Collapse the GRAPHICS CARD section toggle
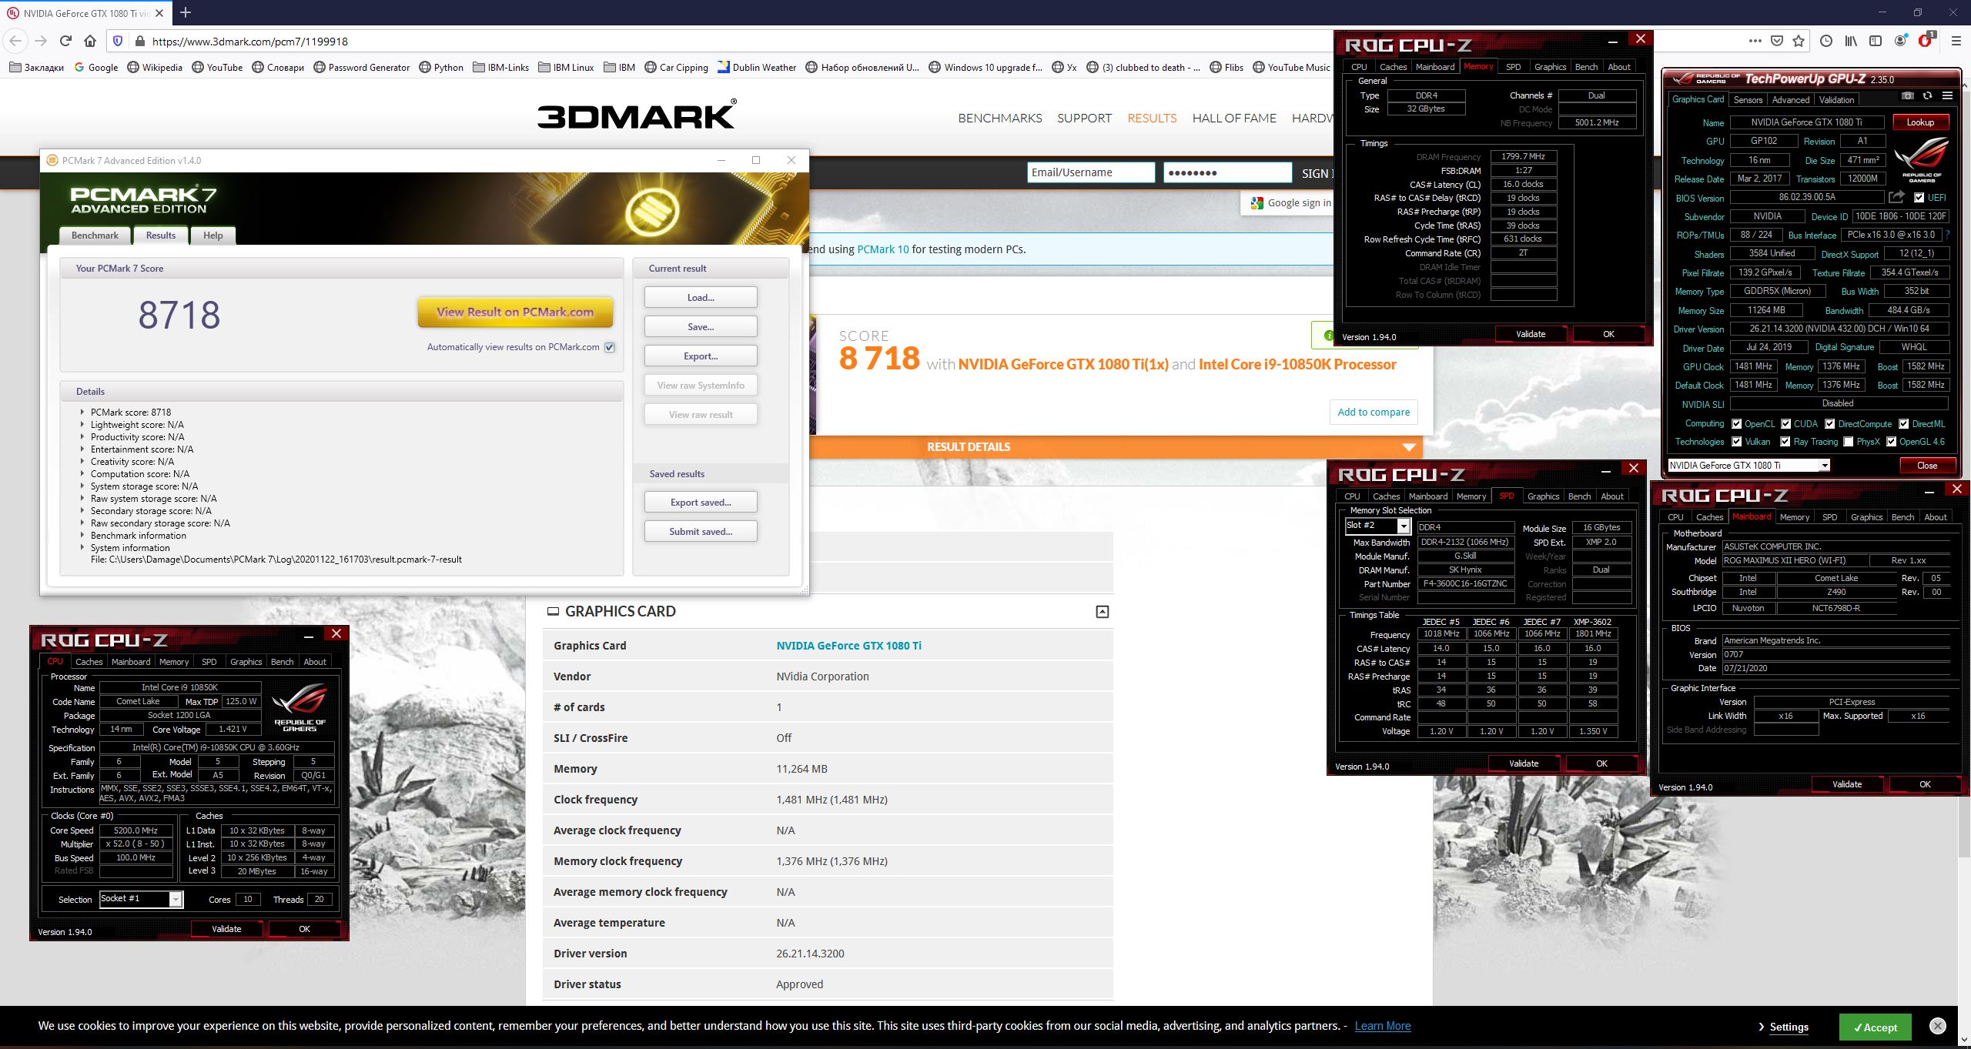The image size is (1971, 1049). point(1103,612)
